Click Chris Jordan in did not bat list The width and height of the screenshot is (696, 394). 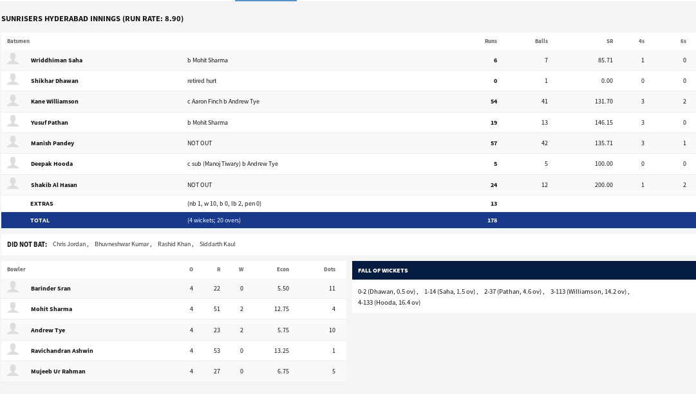pos(70,244)
